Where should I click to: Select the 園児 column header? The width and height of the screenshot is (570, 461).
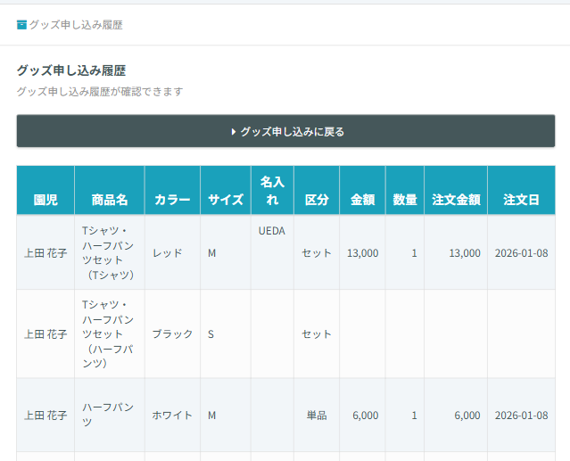[x=45, y=200]
